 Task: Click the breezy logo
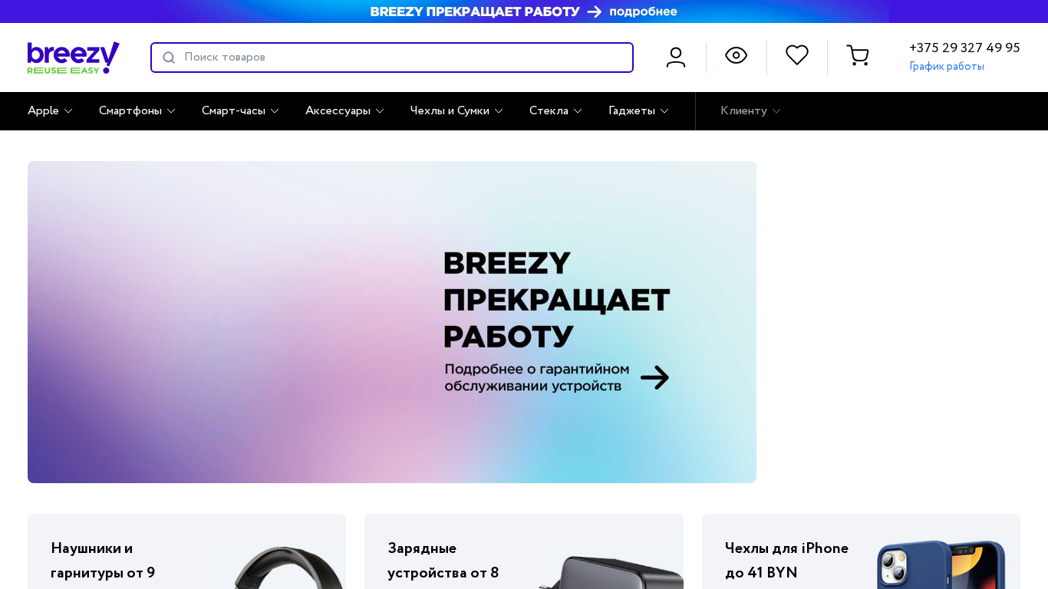click(74, 58)
